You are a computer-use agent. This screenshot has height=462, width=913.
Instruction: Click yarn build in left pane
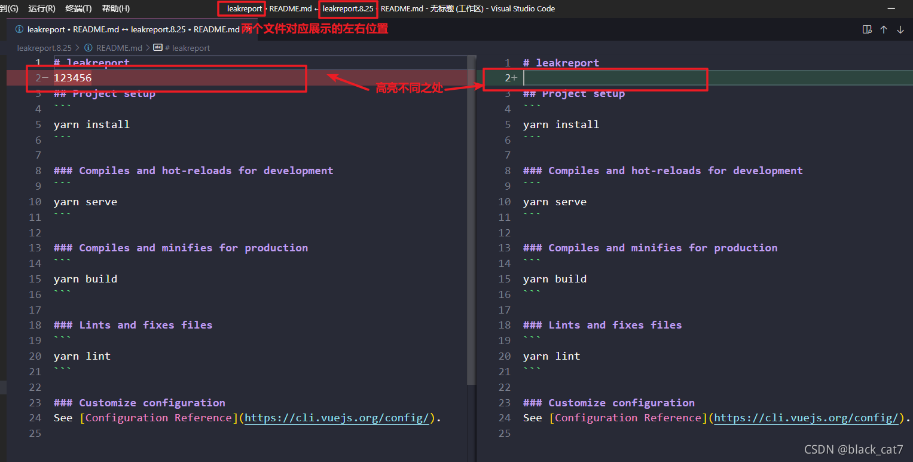[x=86, y=279]
